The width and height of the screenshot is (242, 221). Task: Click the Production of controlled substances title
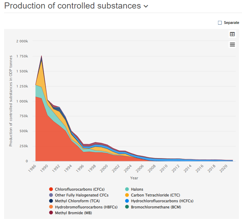(72, 6)
